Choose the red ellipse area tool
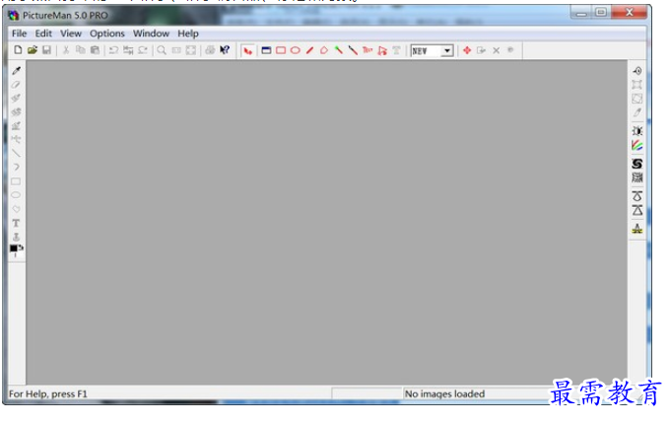 coord(296,50)
